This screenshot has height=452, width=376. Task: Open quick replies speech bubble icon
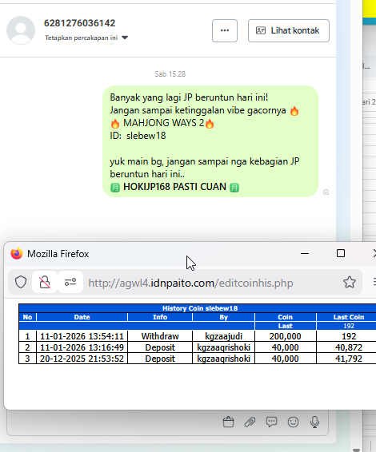271,422
